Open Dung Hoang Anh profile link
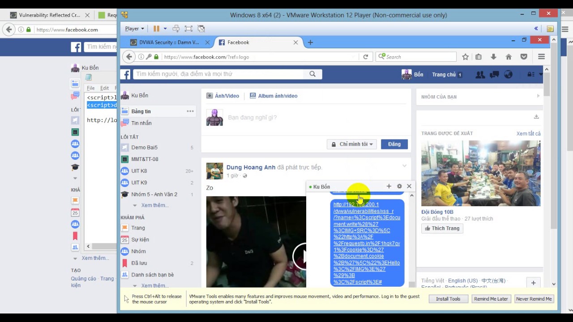Image resolution: width=573 pixels, height=322 pixels. (251, 167)
